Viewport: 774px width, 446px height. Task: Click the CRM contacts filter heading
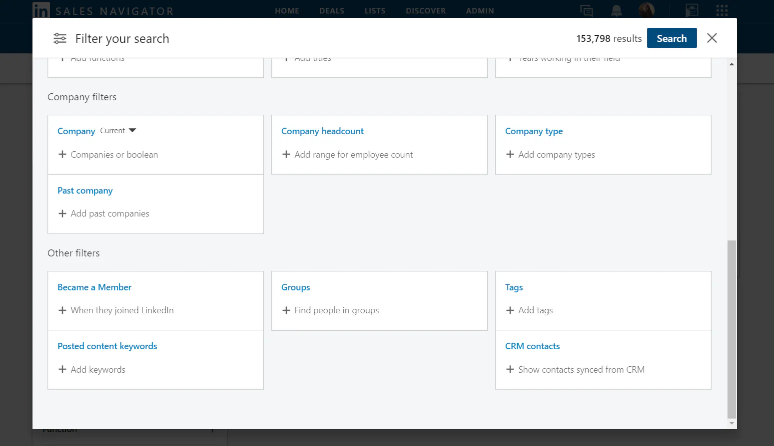click(532, 346)
